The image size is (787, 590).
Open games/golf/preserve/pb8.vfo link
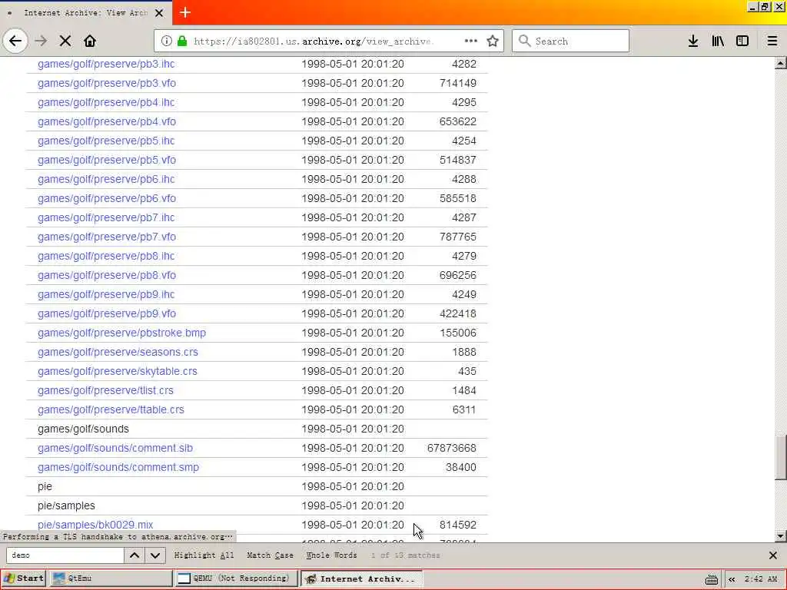[106, 275]
